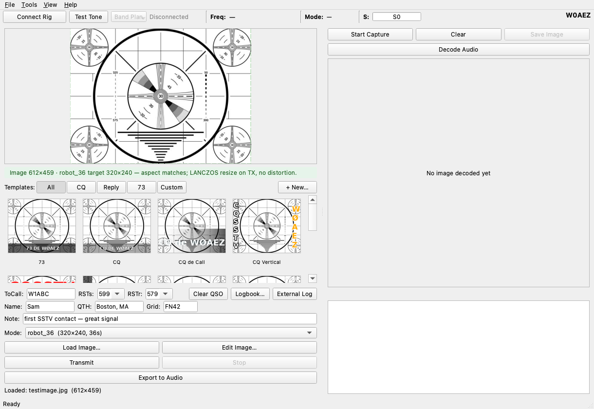Click the template list scroll-up arrow
Screen dimensions: 594x409
pyautogui.click(x=313, y=200)
